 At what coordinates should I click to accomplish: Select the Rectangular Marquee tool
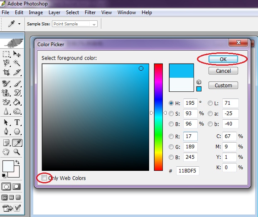(6, 54)
